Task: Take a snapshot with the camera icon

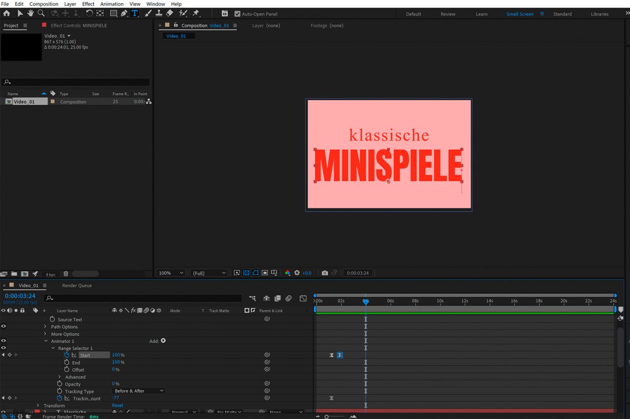Action: pos(325,273)
